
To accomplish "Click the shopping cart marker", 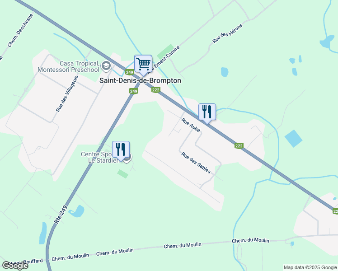I will (x=143, y=65).
